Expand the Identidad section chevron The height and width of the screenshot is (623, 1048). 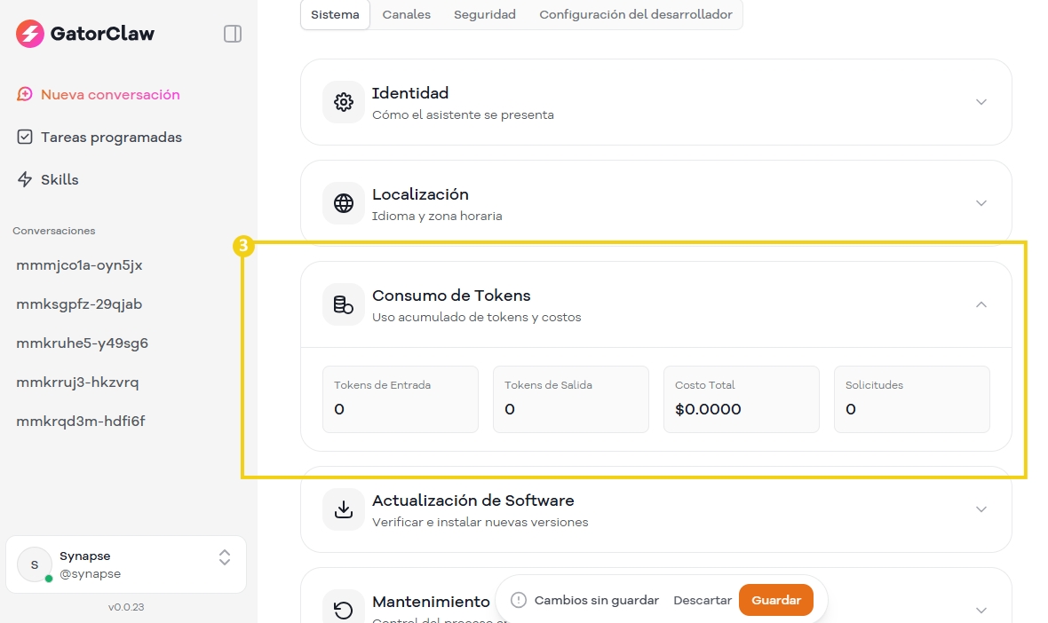(981, 102)
